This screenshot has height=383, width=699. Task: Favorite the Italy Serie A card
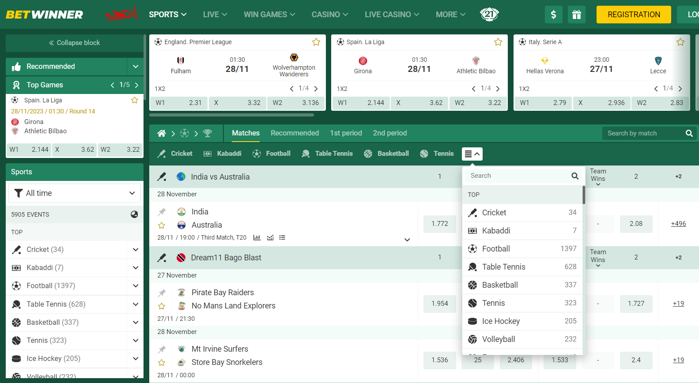(680, 42)
